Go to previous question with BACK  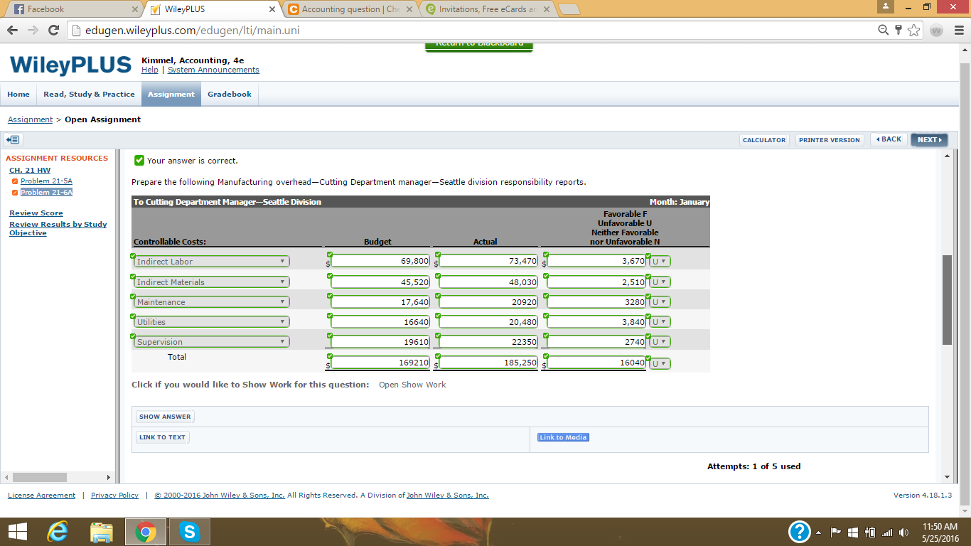coord(889,139)
